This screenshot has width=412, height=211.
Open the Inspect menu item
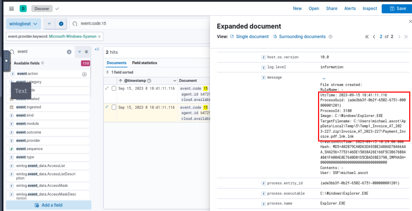point(370,9)
